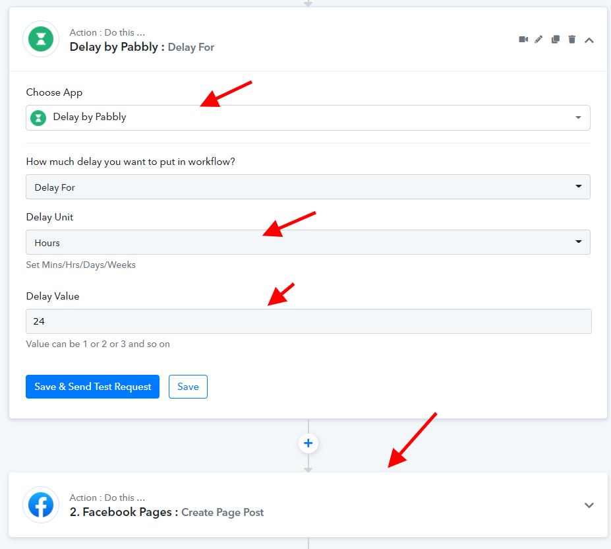Image resolution: width=611 pixels, height=549 pixels.
Task: Click the 'Delay by Pabbly : Delay For' title
Action: point(142,48)
